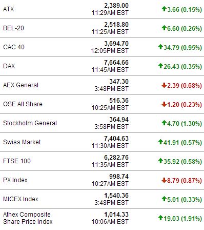Click the MICEX change 5.01 (0.33%)
The width and height of the screenshot is (204, 230).
(185, 199)
